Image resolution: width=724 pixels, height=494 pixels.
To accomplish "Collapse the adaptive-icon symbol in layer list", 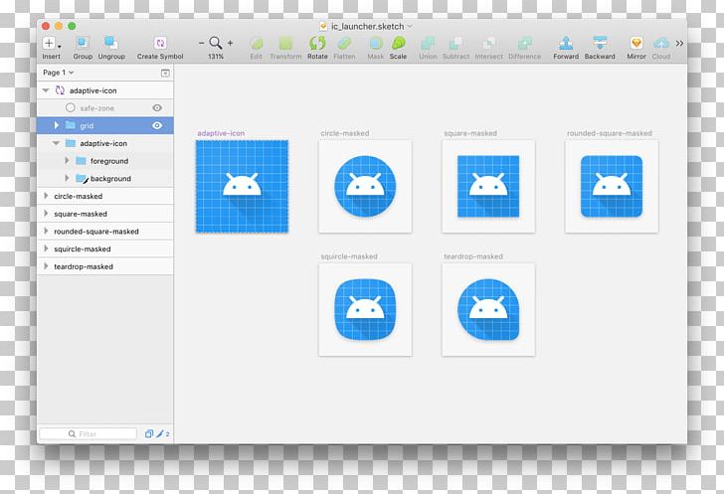I will 46,90.
